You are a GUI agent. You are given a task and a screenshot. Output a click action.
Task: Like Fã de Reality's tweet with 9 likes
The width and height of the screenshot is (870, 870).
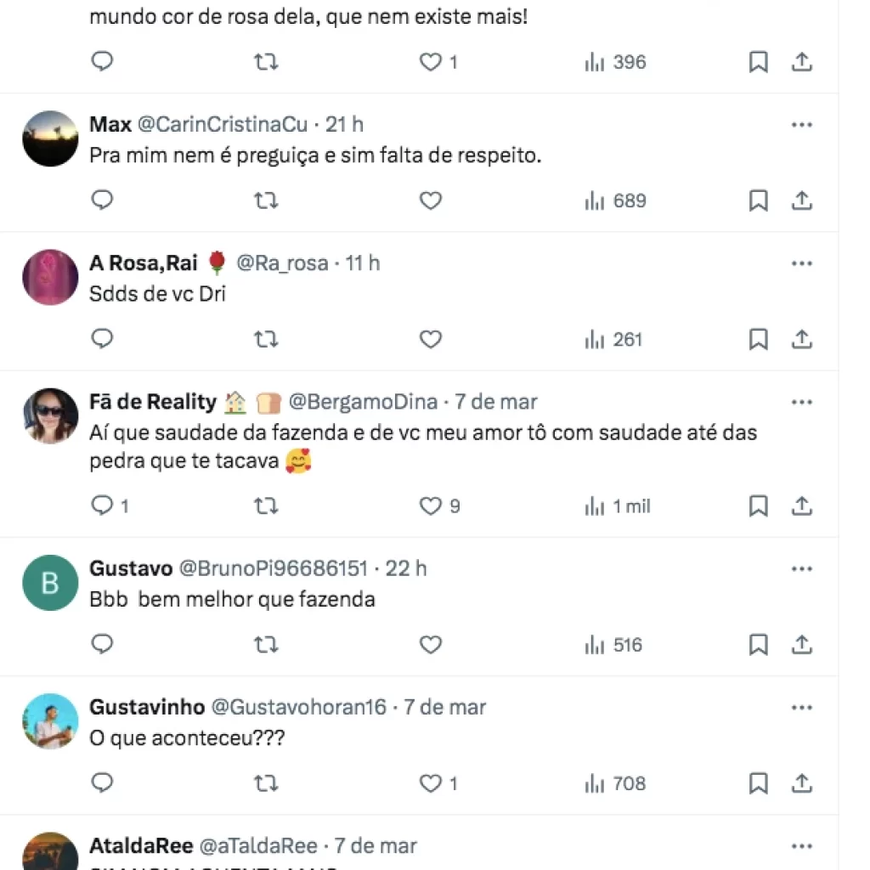431,506
